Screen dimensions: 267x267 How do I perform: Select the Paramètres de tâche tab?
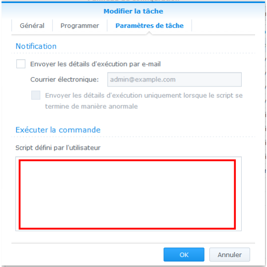(x=149, y=25)
